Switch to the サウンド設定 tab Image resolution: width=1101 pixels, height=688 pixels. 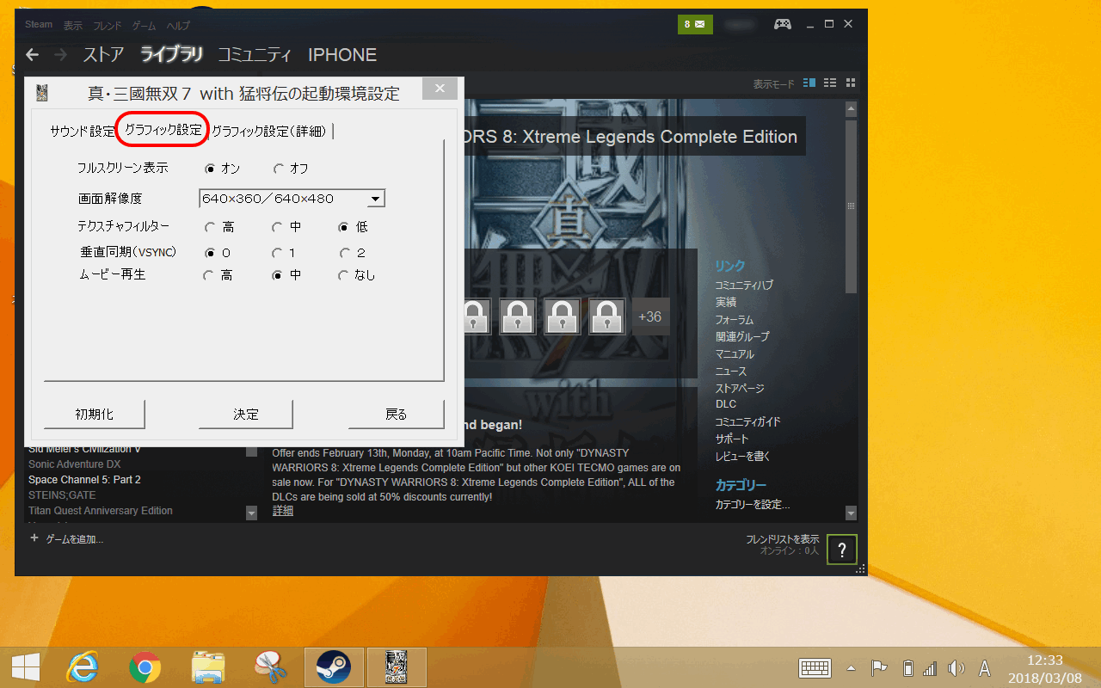point(82,132)
